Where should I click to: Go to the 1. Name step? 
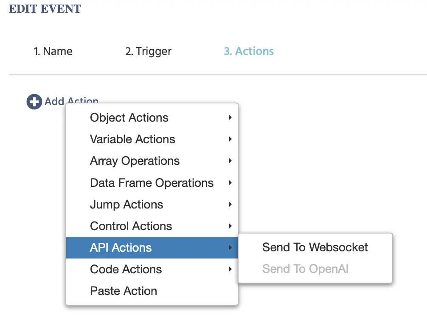(x=53, y=52)
